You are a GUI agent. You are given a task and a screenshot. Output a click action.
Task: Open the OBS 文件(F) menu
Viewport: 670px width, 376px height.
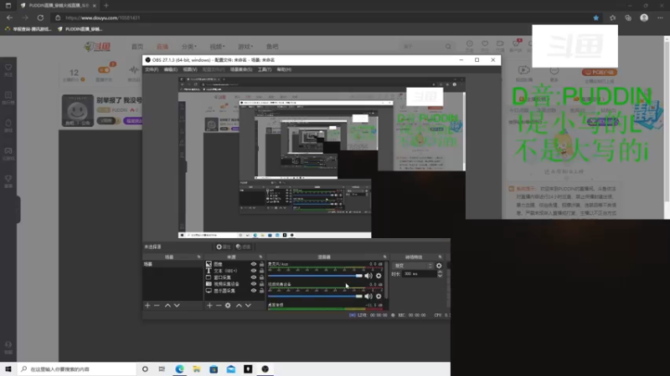(152, 69)
